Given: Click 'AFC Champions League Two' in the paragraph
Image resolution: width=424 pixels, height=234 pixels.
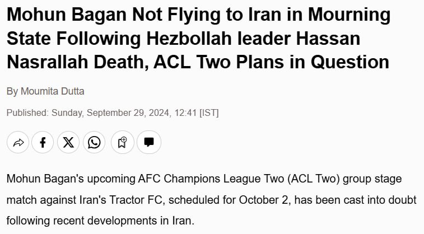Looking at the screenshot, I should click(x=211, y=179).
